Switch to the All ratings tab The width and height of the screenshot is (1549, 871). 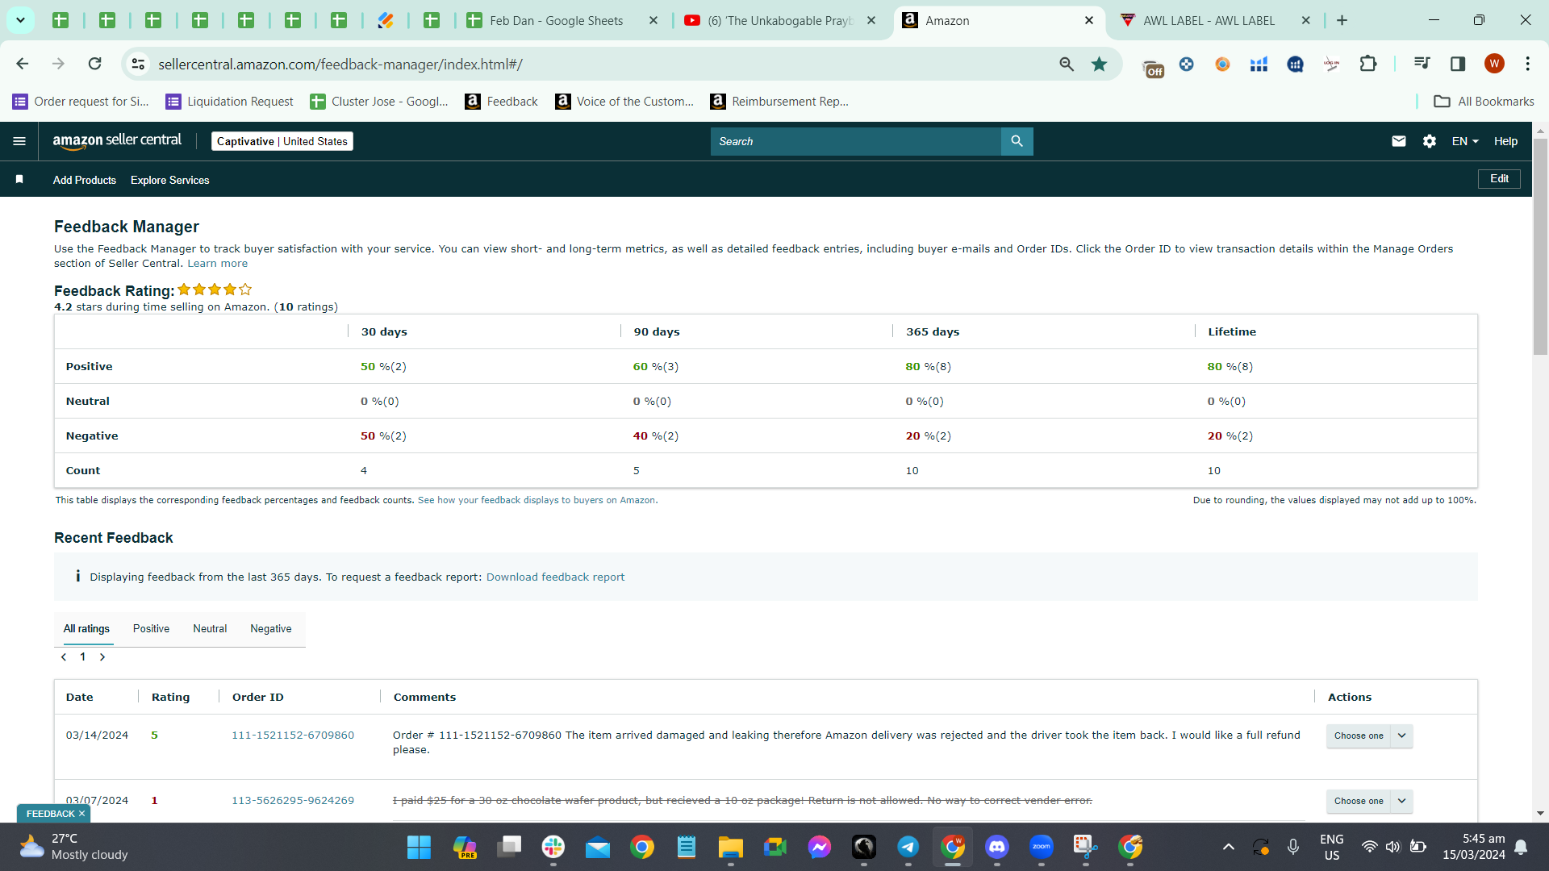click(86, 629)
